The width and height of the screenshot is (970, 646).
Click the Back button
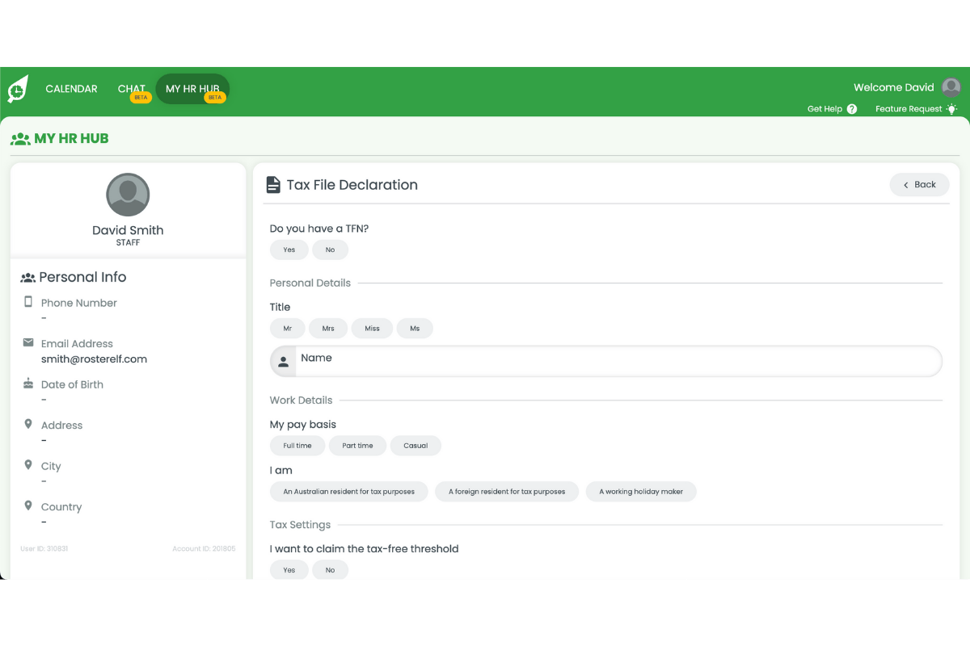point(919,184)
